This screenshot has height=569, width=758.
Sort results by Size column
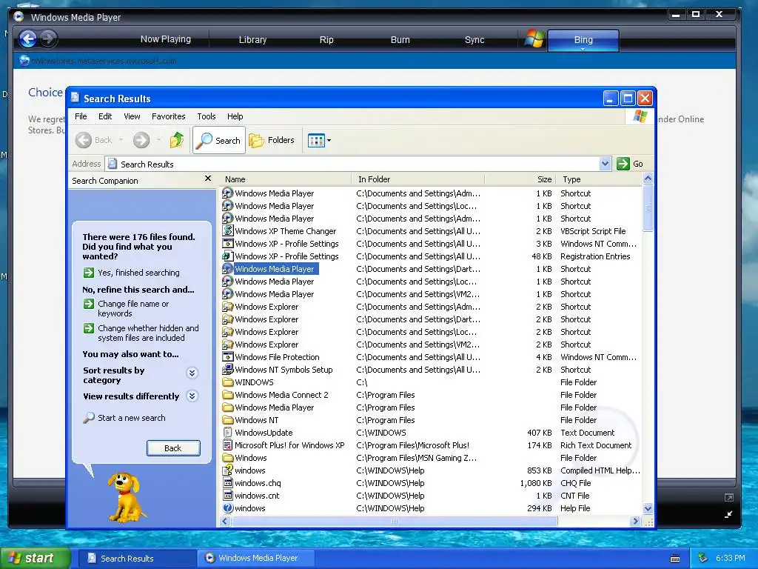[520, 179]
